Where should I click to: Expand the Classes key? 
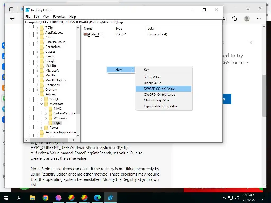(38, 52)
